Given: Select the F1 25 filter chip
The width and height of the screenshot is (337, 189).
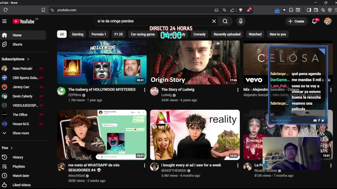Looking at the screenshot, I should (x=118, y=34).
